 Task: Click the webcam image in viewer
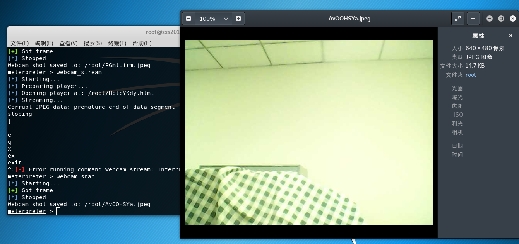309,132
